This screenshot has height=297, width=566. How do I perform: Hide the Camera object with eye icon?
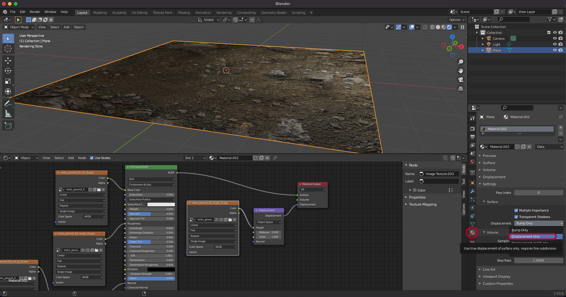554,39
